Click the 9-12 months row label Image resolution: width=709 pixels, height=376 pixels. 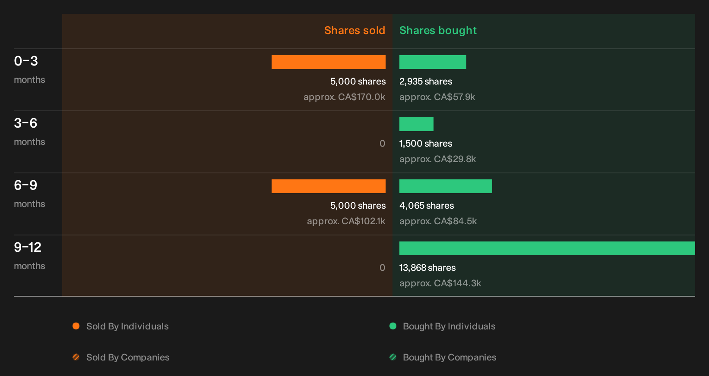(29, 256)
